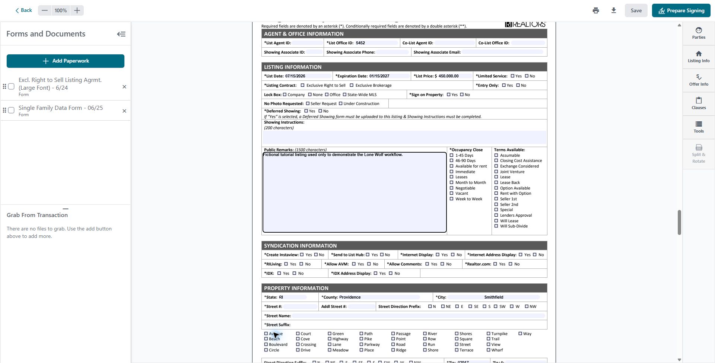
Task: Click the scroll up arrow of document
Action: point(679,25)
